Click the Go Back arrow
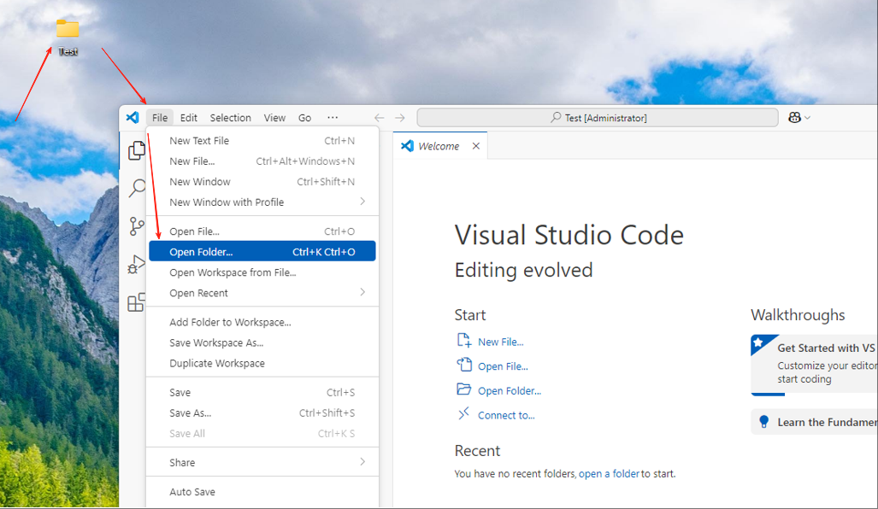 point(379,118)
